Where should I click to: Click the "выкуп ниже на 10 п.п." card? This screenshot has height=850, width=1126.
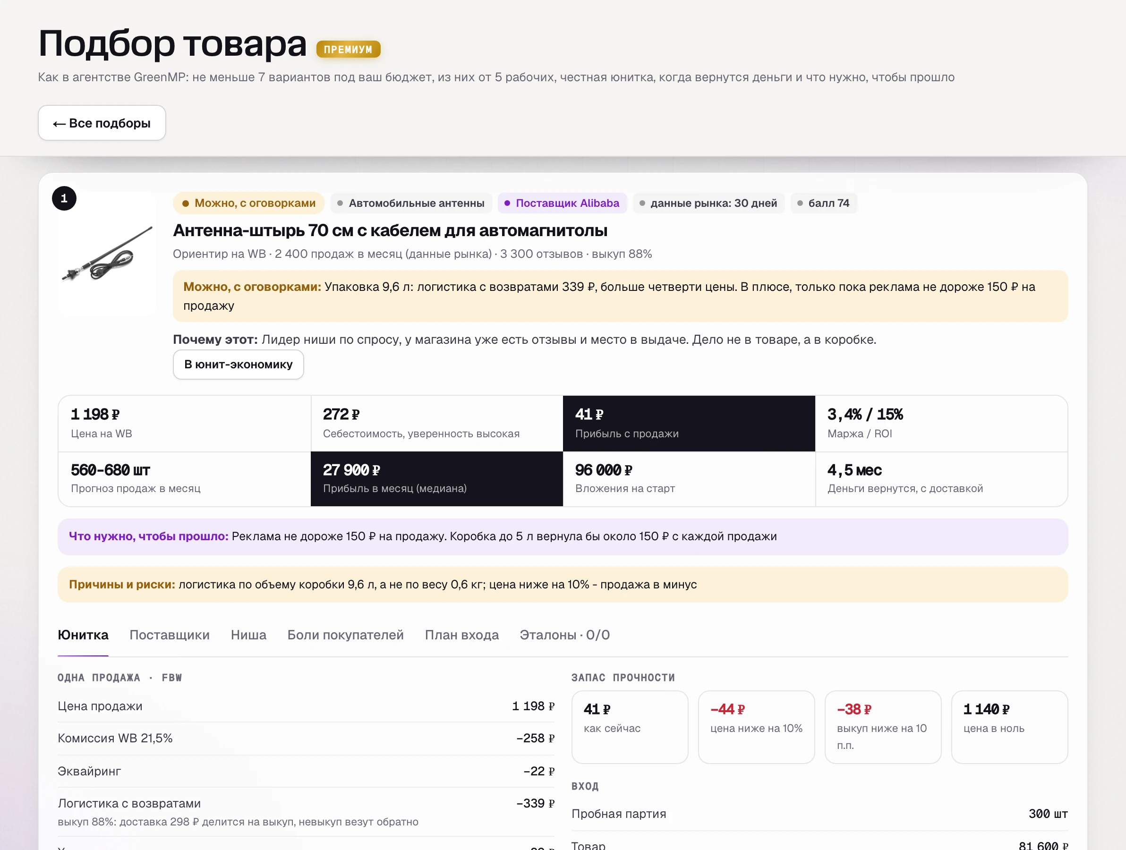click(x=883, y=727)
